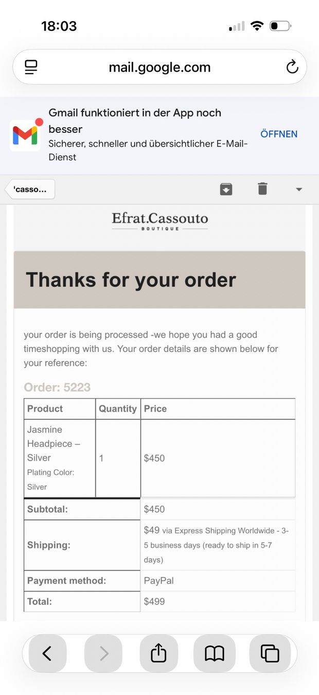Expand the more actions dropdown arrow

[299, 189]
